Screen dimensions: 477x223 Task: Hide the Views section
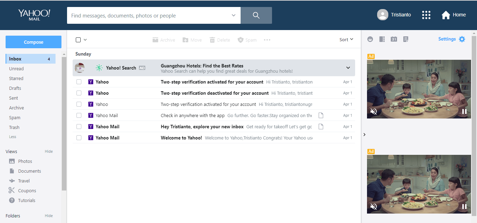[49, 151]
